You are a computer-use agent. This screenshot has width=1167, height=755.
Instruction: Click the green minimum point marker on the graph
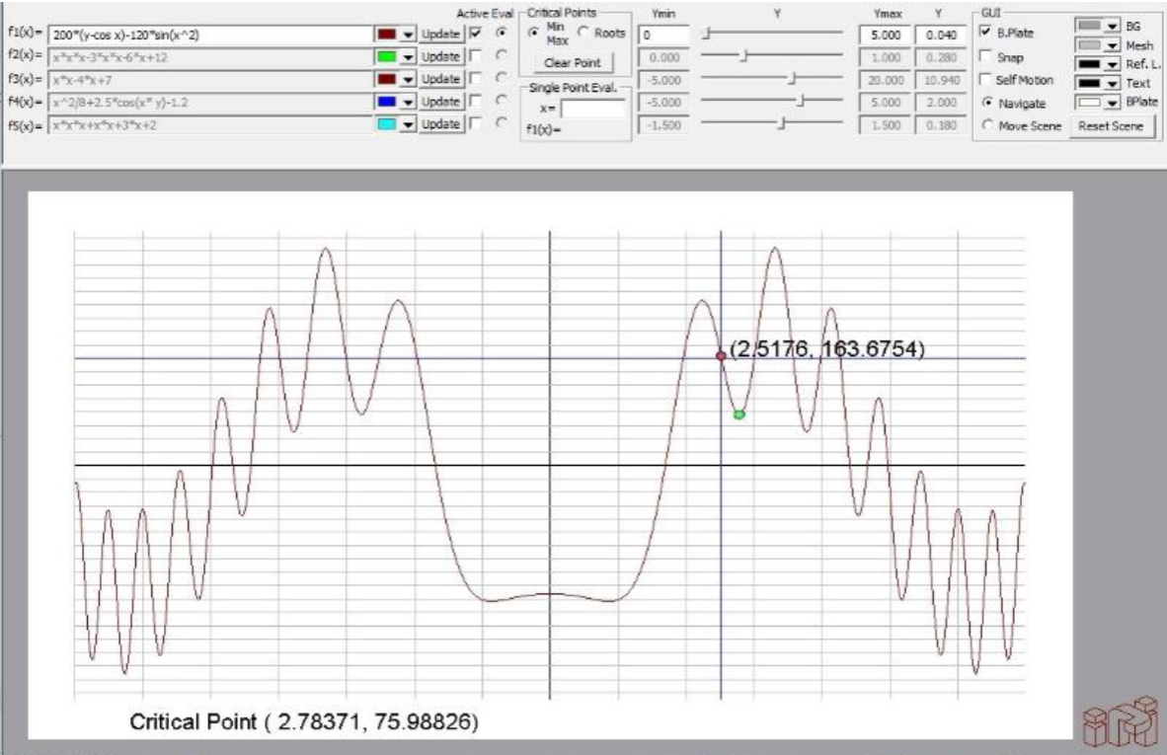[x=739, y=415]
